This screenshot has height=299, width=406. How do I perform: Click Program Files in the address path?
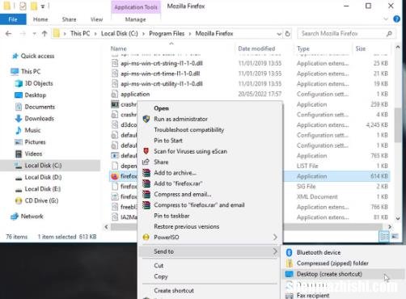pyautogui.click(x=167, y=34)
